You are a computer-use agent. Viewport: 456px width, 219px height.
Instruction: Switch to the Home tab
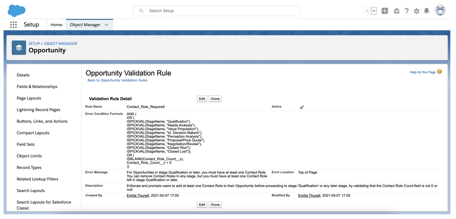56,25
